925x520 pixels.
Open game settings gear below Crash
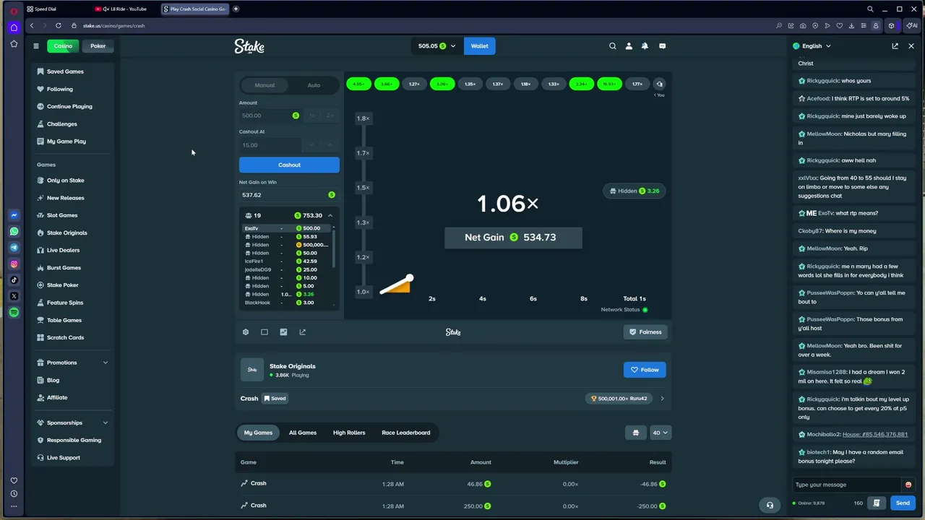click(x=246, y=332)
